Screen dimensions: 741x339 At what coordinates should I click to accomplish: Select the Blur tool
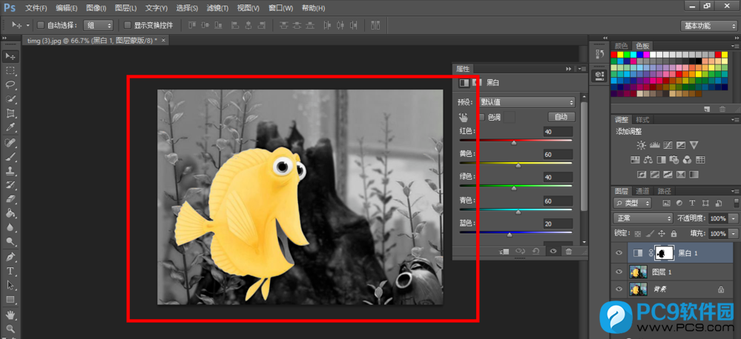coord(10,227)
